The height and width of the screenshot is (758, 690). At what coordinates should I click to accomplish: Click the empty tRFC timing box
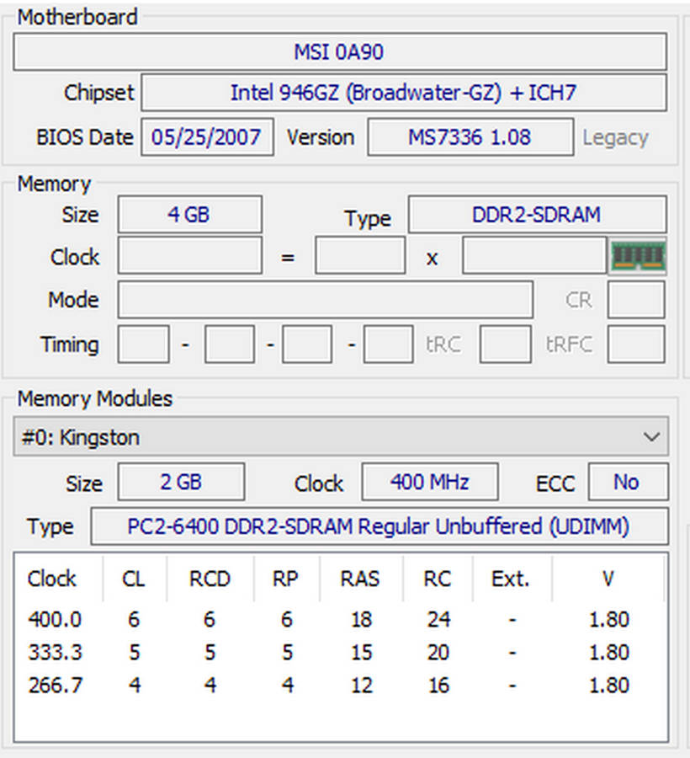[635, 344]
